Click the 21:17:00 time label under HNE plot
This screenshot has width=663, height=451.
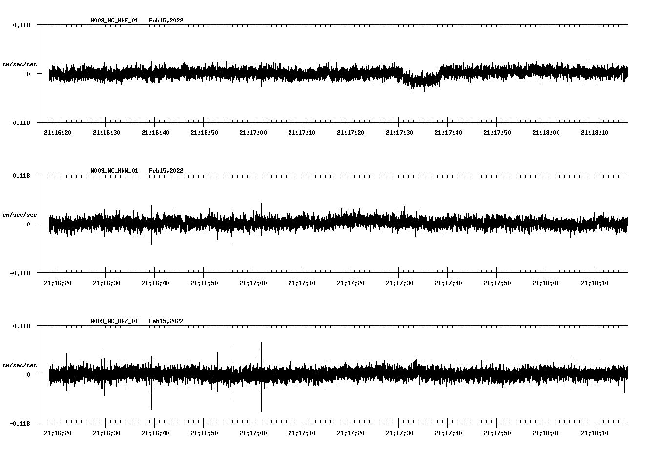pos(253,133)
